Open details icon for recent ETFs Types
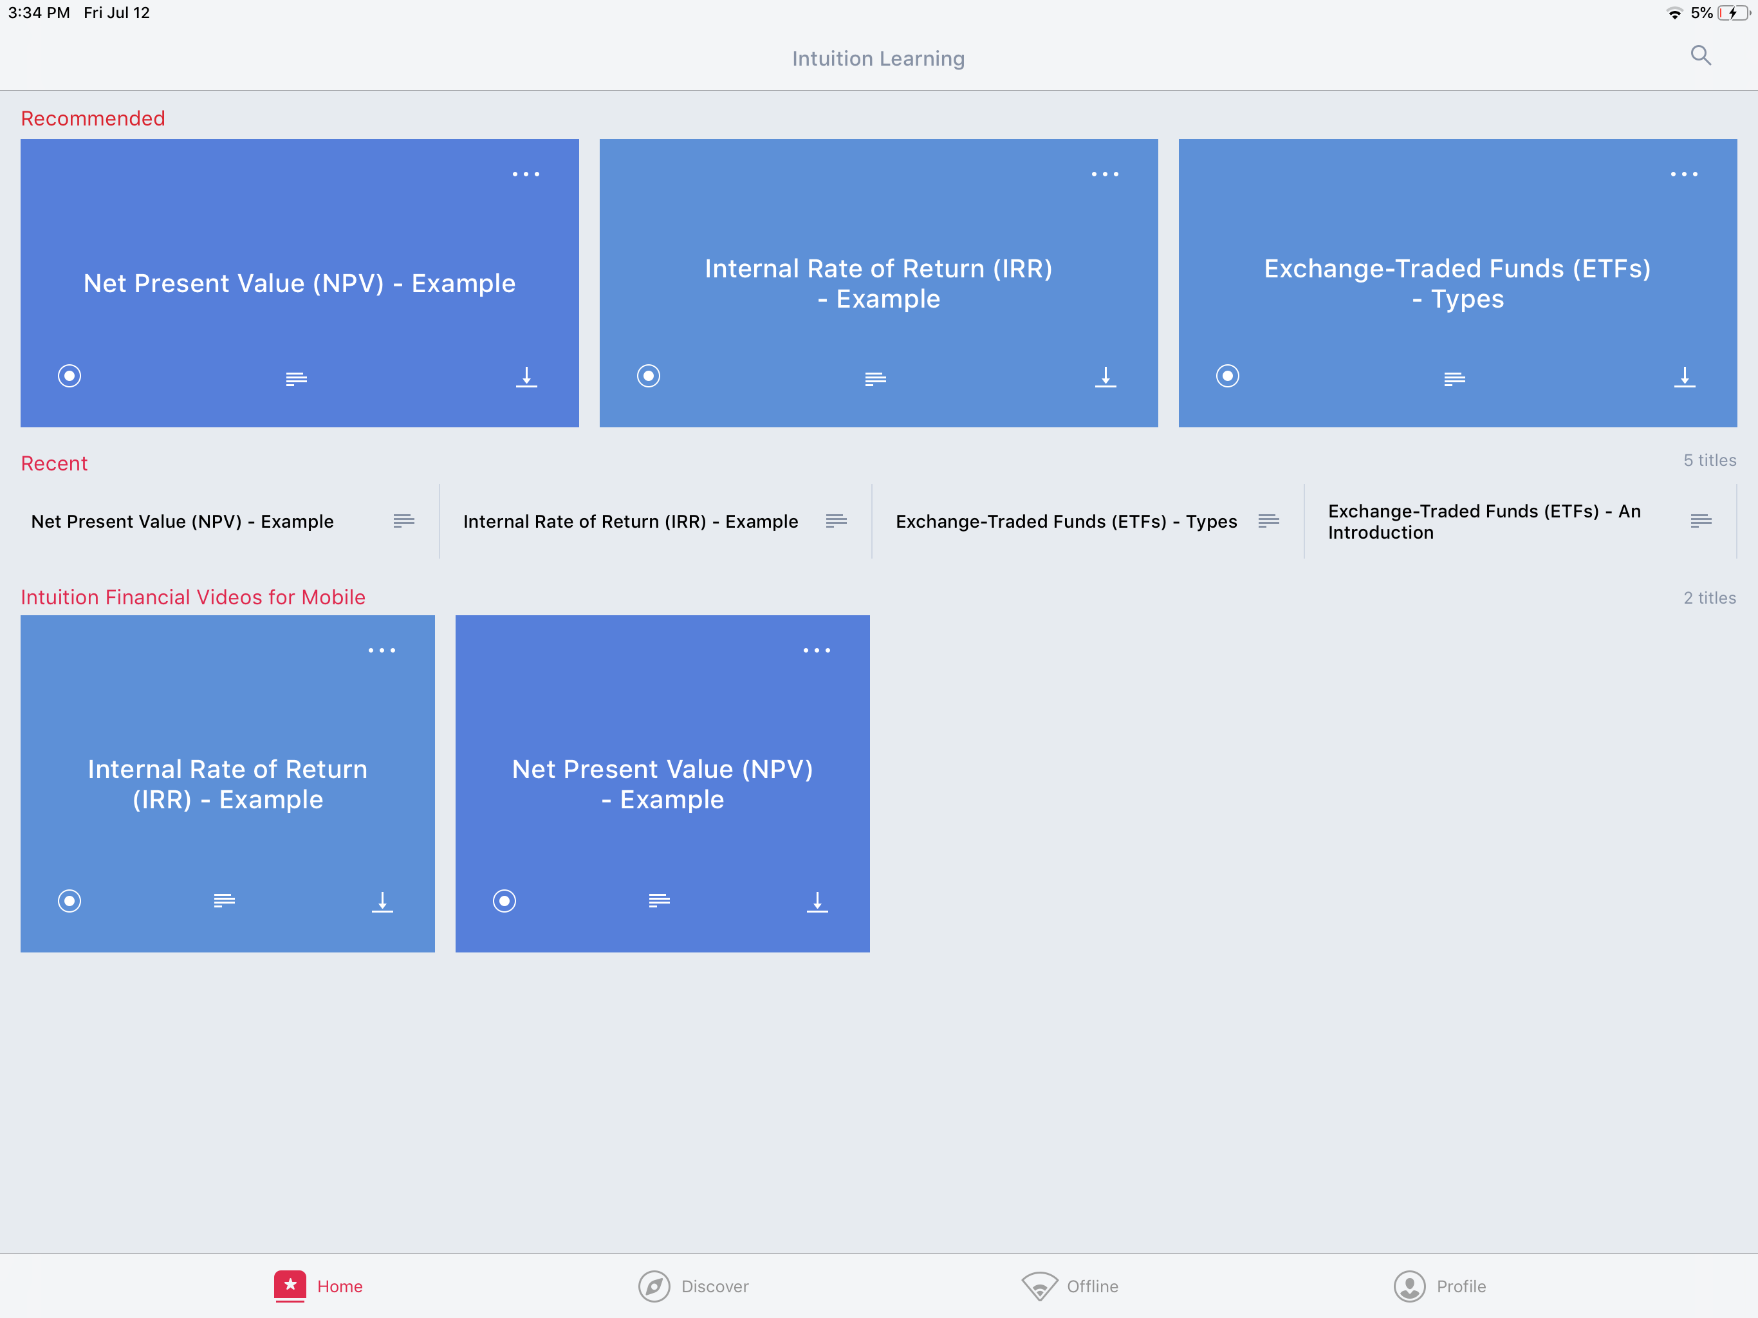Screen dimensions: 1758x1318 click(x=1268, y=521)
